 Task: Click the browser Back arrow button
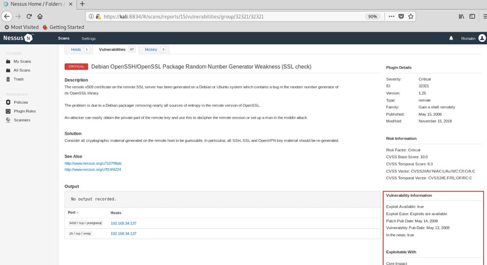tap(7, 17)
